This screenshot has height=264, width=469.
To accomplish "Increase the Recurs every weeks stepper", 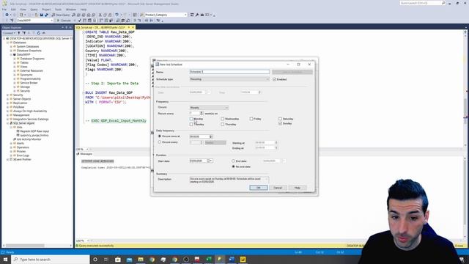I will point(202,112).
